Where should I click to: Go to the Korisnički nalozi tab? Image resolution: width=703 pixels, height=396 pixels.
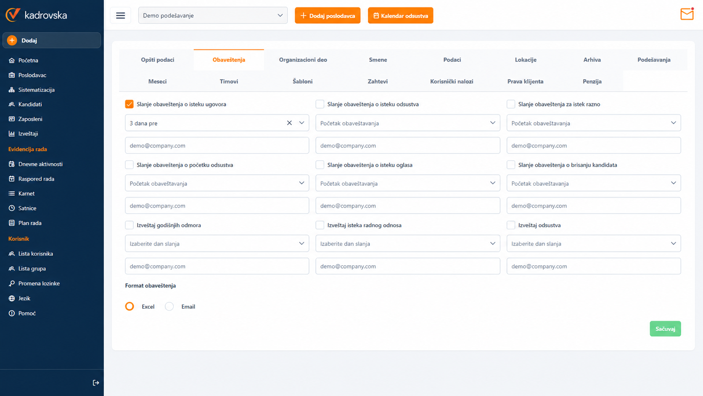click(x=452, y=82)
